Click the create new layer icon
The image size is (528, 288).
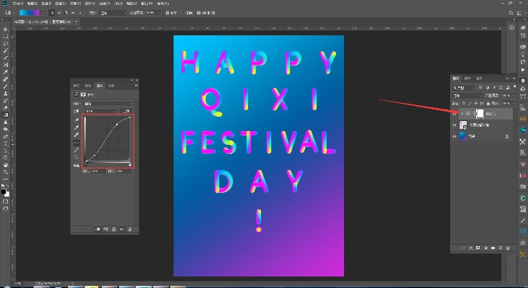click(501, 248)
